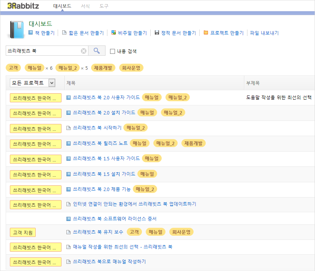Click the magnifier search button

point(97,51)
